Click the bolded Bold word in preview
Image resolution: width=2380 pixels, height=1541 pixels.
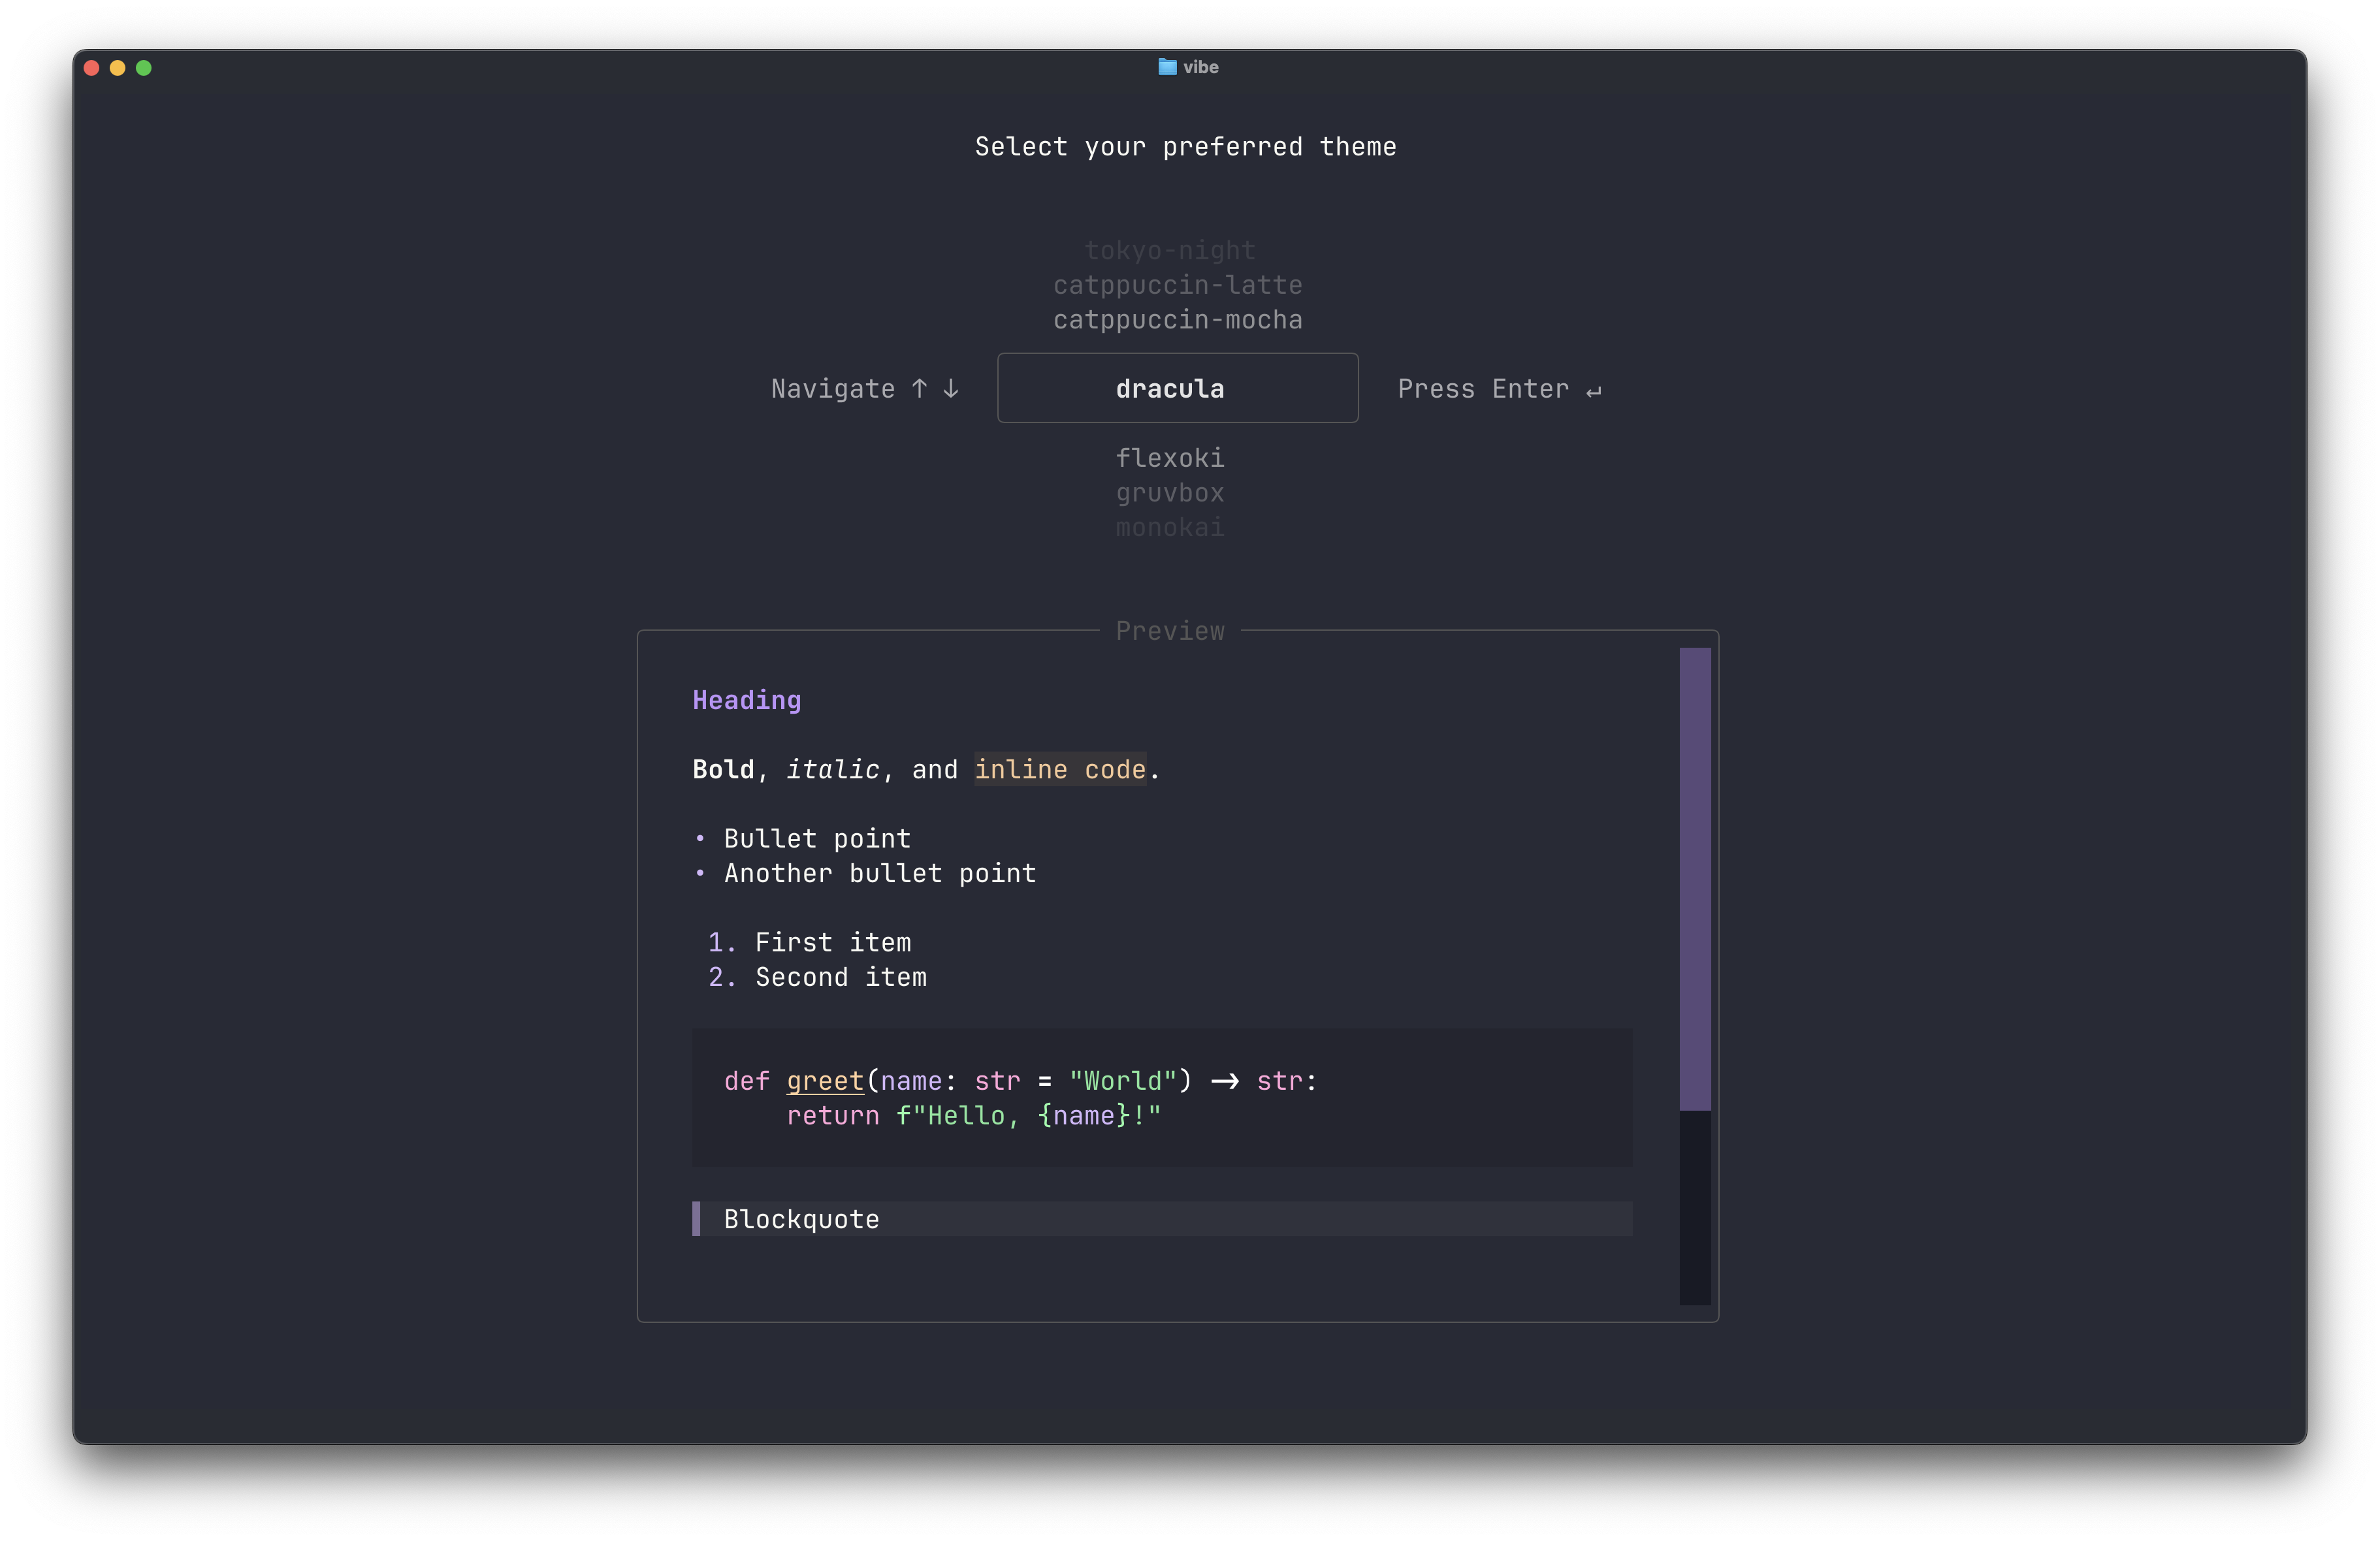pos(723,769)
